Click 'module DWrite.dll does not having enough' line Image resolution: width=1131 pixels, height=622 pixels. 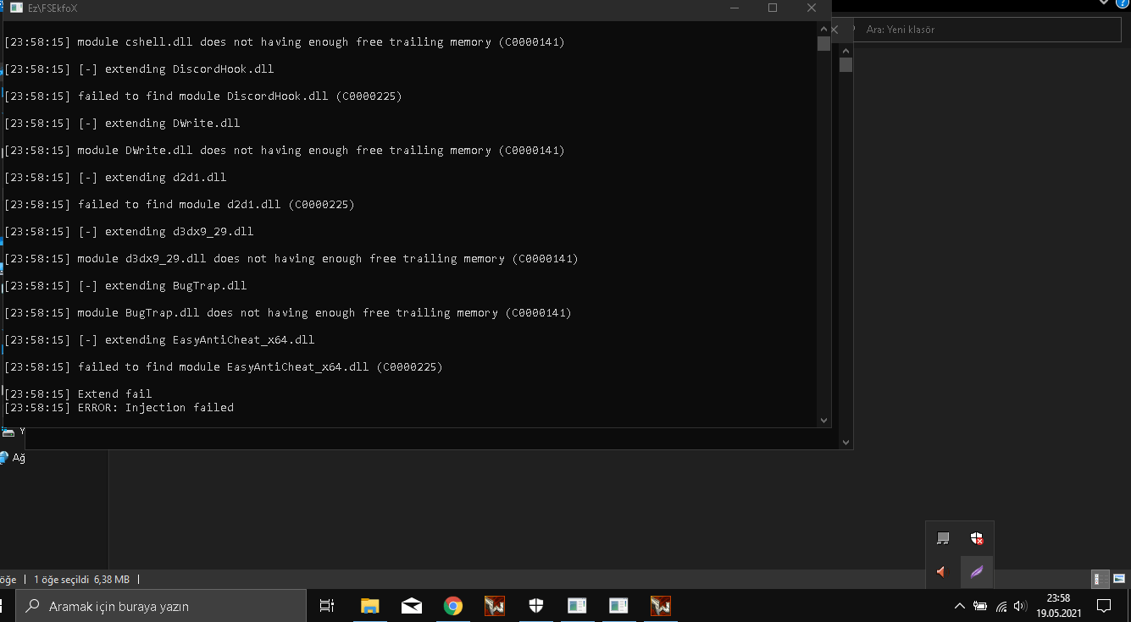(x=284, y=151)
